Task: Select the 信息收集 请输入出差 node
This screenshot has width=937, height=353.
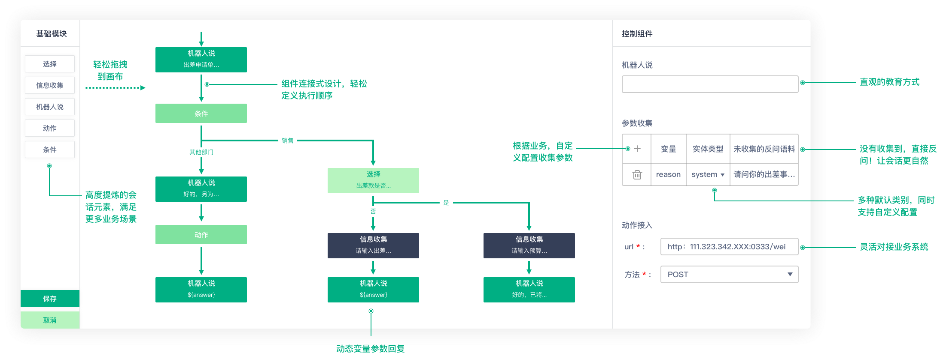Action: click(373, 245)
